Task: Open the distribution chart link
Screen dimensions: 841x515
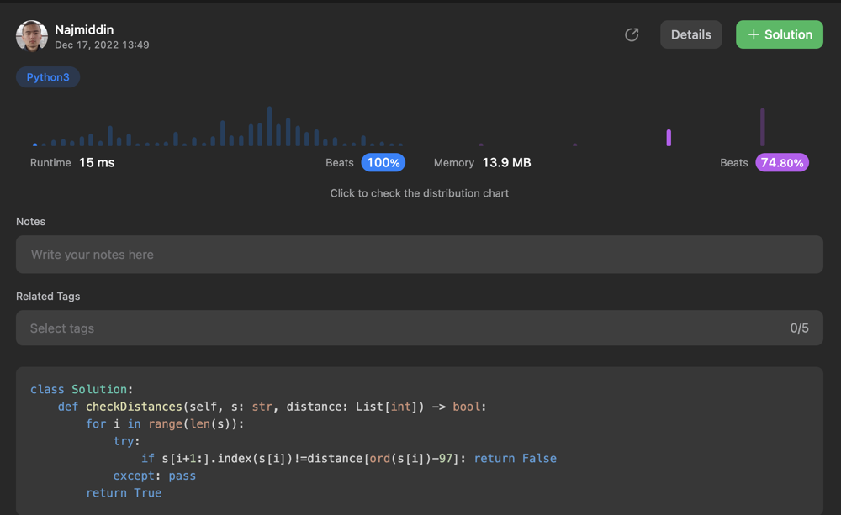Action: click(420, 192)
